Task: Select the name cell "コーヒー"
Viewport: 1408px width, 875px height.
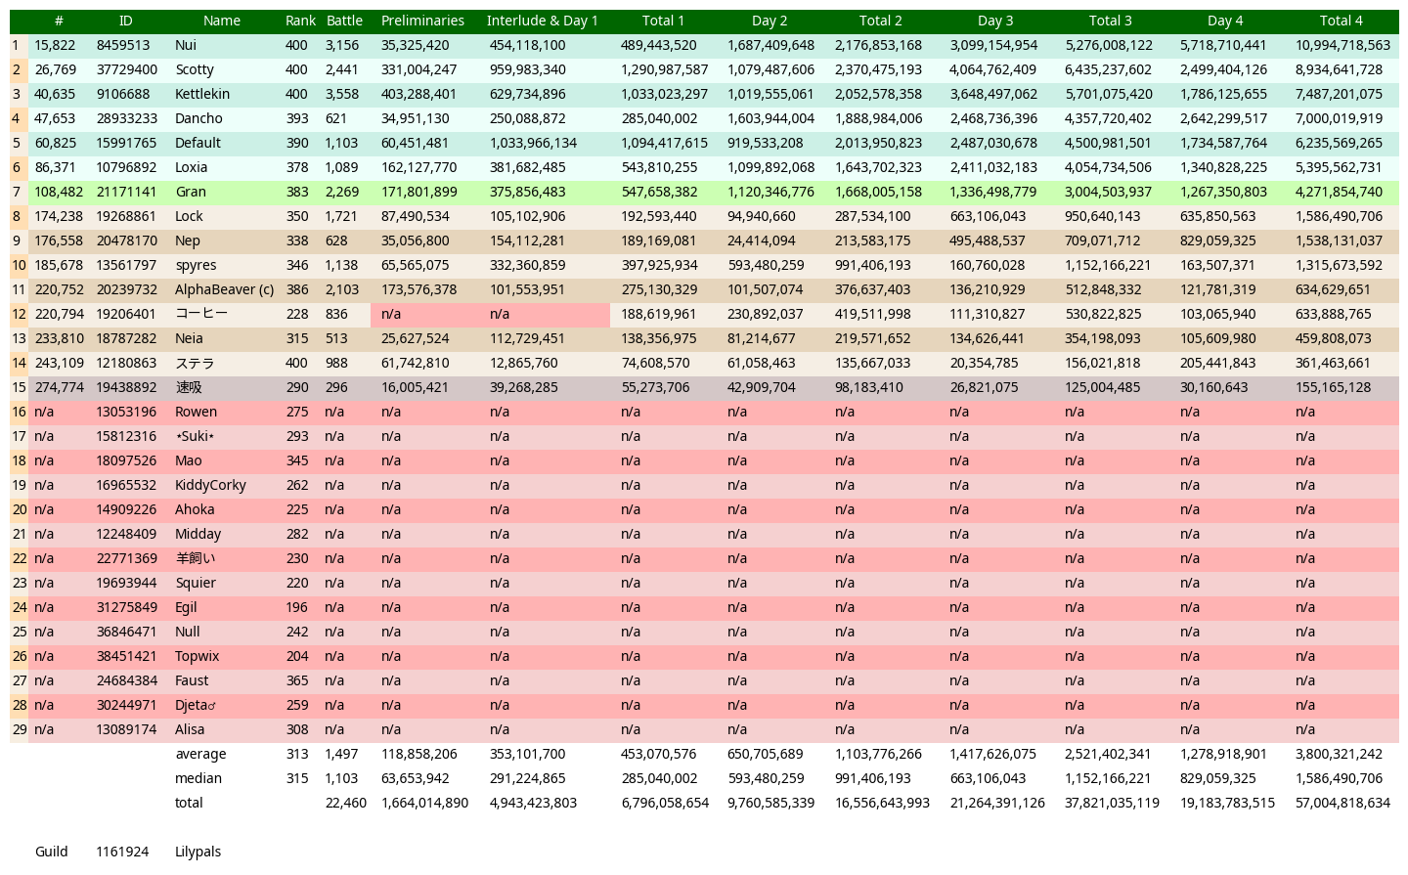Action: 201,314
